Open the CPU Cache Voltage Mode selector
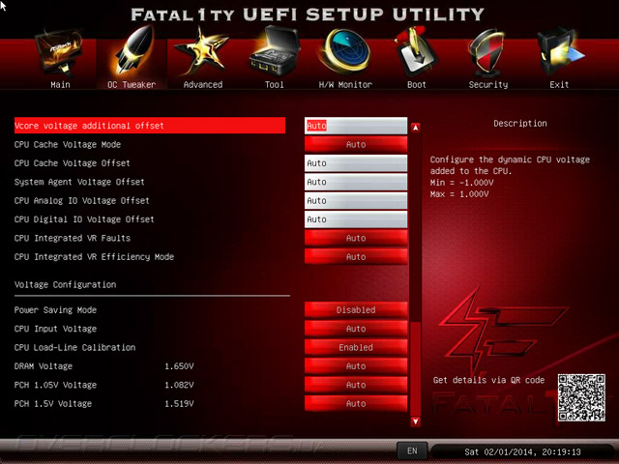The height and width of the screenshot is (464, 619). coord(356,144)
